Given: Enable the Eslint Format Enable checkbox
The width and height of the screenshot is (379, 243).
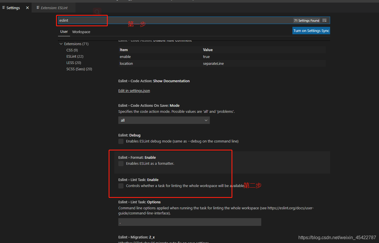Looking at the screenshot, I should coord(121,164).
